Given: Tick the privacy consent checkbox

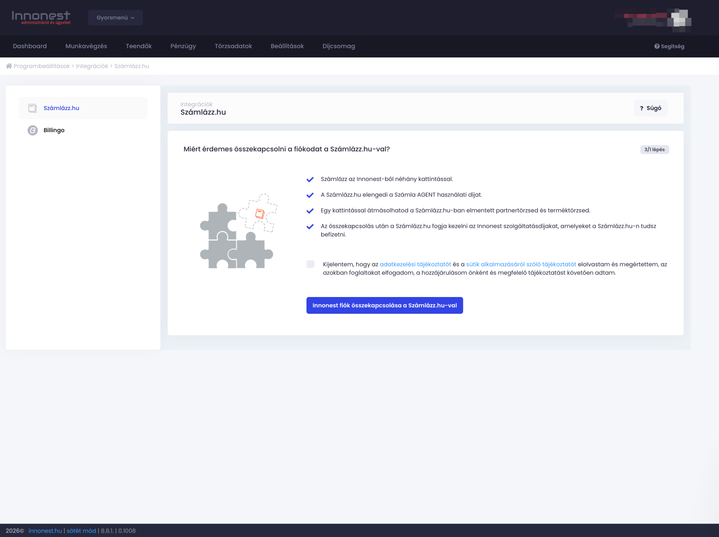Looking at the screenshot, I should tap(311, 264).
